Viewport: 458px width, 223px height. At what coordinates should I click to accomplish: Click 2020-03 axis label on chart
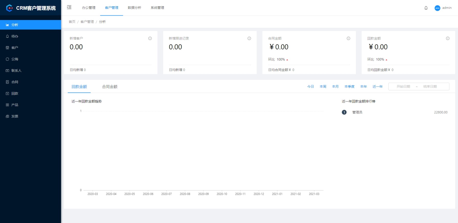[x=93, y=194]
